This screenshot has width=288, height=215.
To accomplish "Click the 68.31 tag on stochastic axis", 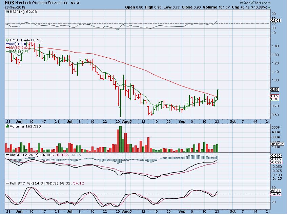I will pyautogui.click(x=276, y=191).
